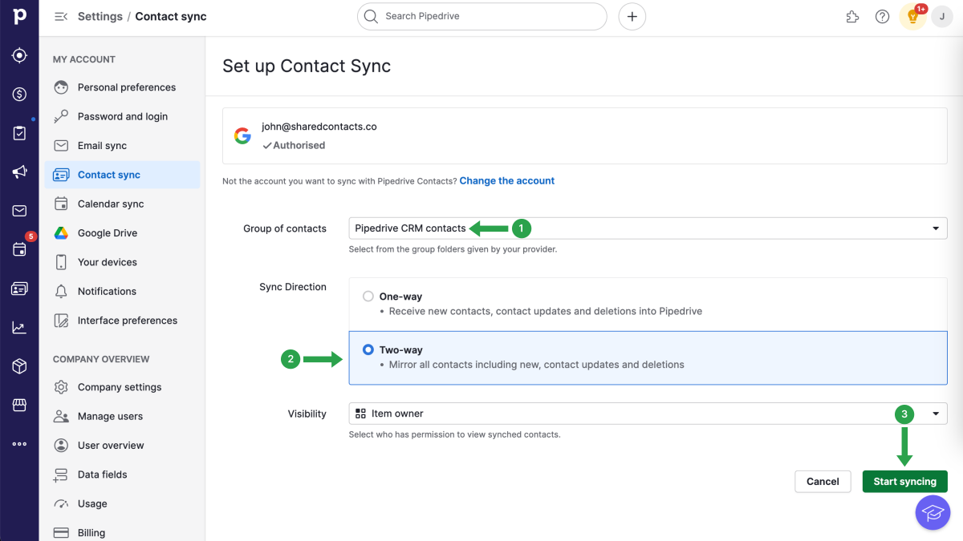Open the extensions puzzle icon
The image size is (963, 541).
tap(852, 16)
